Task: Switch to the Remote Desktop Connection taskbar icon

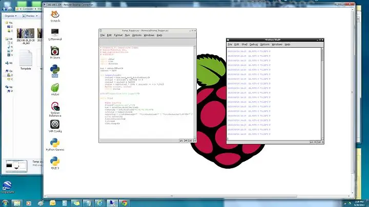Action: pos(112,203)
